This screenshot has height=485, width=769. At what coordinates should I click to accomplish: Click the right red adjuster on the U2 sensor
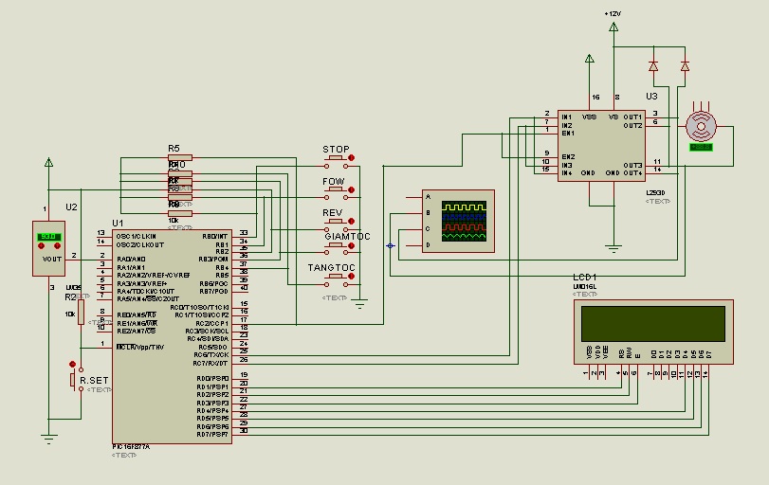[57, 246]
